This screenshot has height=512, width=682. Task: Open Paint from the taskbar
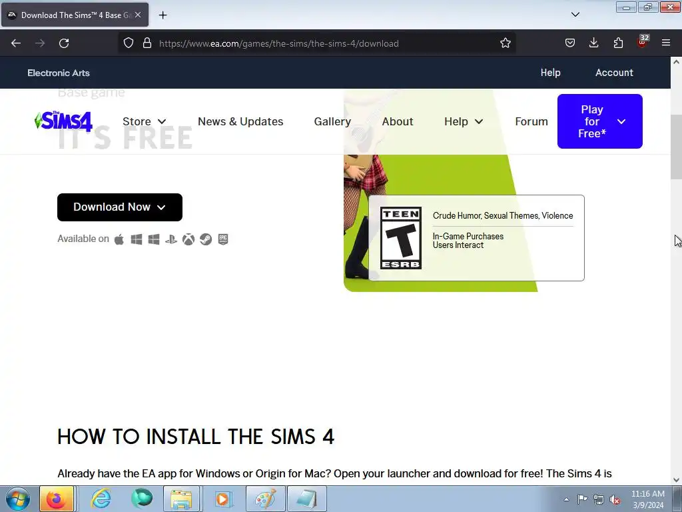pos(265,499)
